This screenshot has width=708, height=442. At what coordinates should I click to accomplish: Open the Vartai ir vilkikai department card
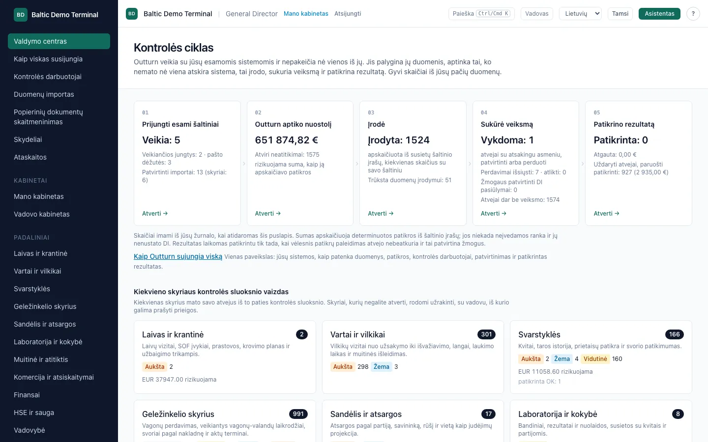(x=413, y=357)
